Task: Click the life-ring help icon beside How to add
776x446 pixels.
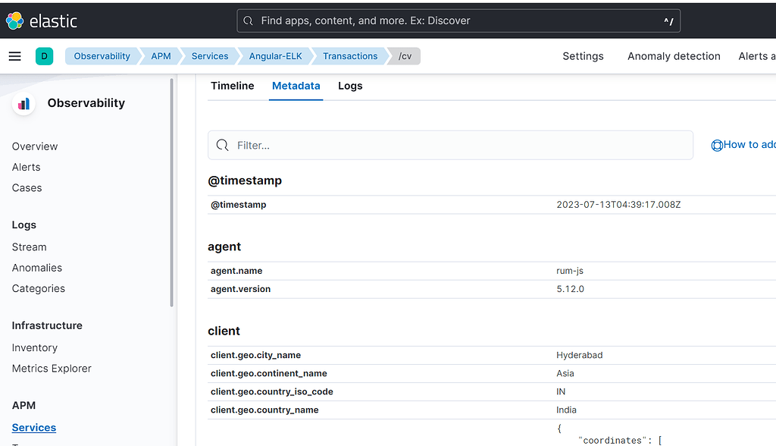Action: point(718,144)
